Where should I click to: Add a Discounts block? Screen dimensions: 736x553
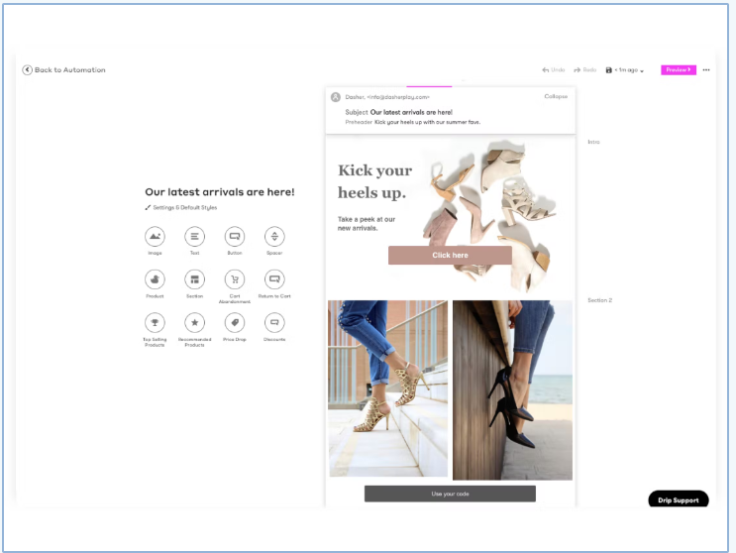click(x=274, y=322)
